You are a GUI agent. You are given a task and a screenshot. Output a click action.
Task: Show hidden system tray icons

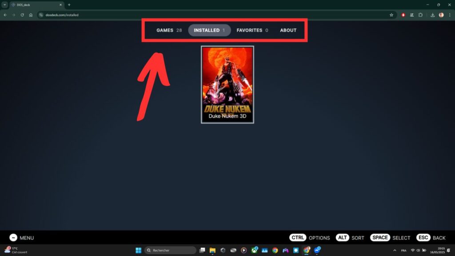tap(395, 251)
